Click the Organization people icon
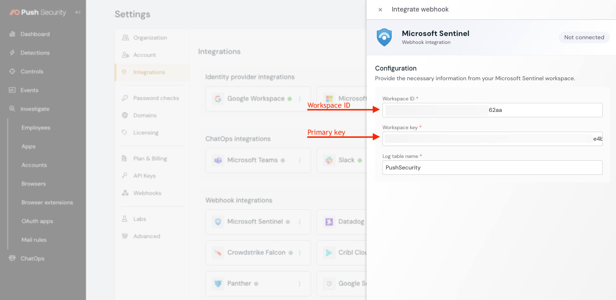Image resolution: width=616 pixels, height=300 pixels. tap(125, 37)
